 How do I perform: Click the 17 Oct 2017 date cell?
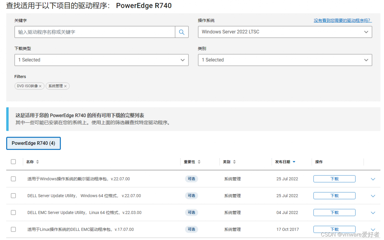click(x=288, y=230)
